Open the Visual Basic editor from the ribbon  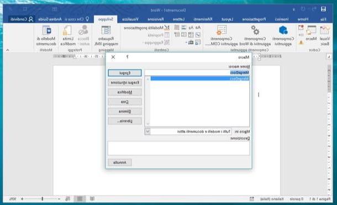point(324,36)
